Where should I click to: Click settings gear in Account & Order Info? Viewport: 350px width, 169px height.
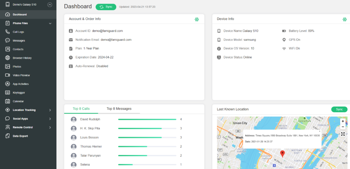click(x=197, y=19)
